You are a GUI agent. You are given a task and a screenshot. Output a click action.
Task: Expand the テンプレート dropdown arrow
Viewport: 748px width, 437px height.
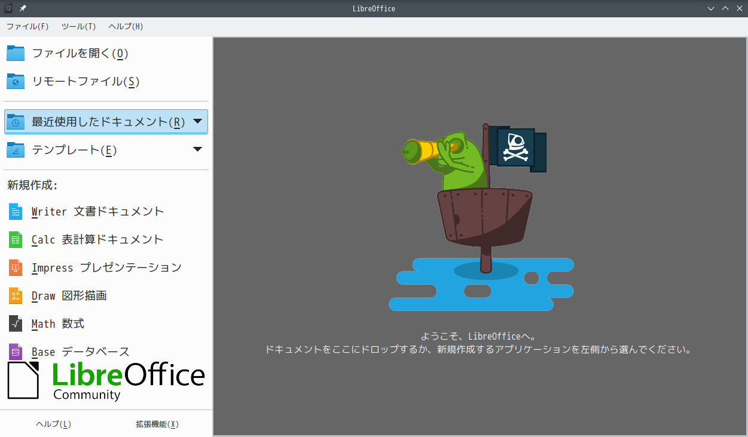[198, 149]
